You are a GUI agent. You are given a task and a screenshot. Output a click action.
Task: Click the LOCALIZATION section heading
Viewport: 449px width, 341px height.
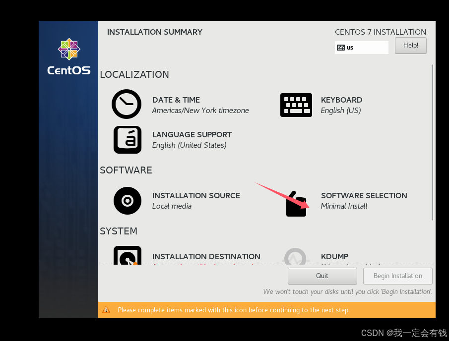(134, 74)
